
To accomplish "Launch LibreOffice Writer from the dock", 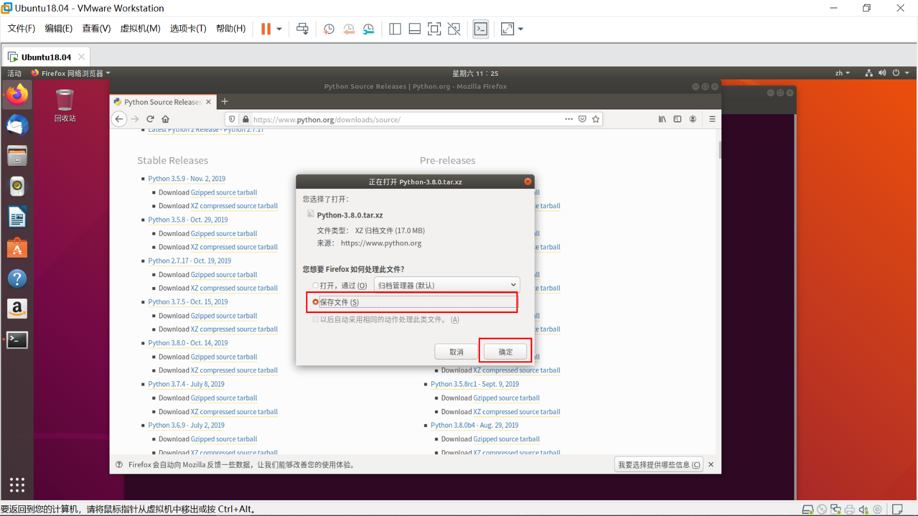I will point(17,217).
